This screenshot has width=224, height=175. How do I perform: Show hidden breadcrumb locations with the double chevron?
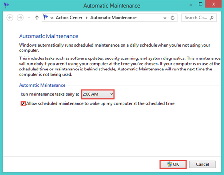(52, 18)
